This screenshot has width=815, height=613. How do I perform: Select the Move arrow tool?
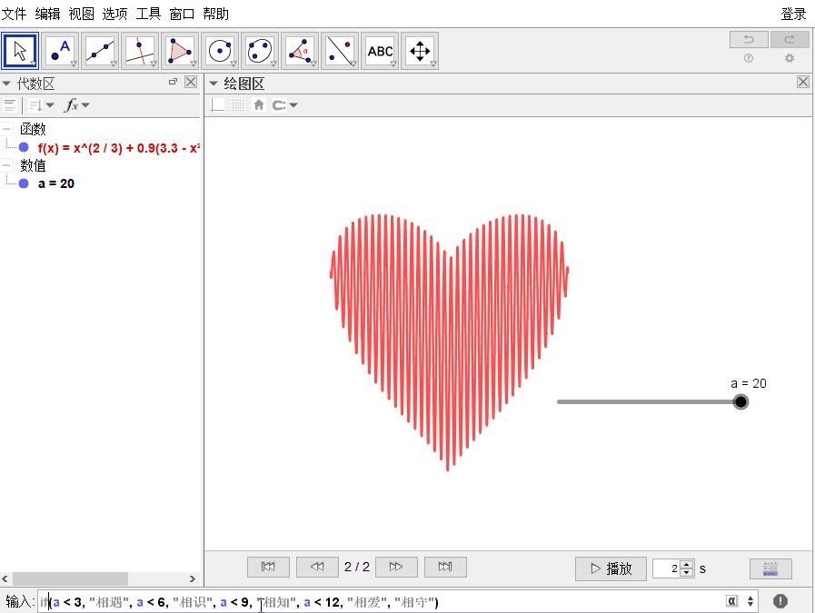20,51
